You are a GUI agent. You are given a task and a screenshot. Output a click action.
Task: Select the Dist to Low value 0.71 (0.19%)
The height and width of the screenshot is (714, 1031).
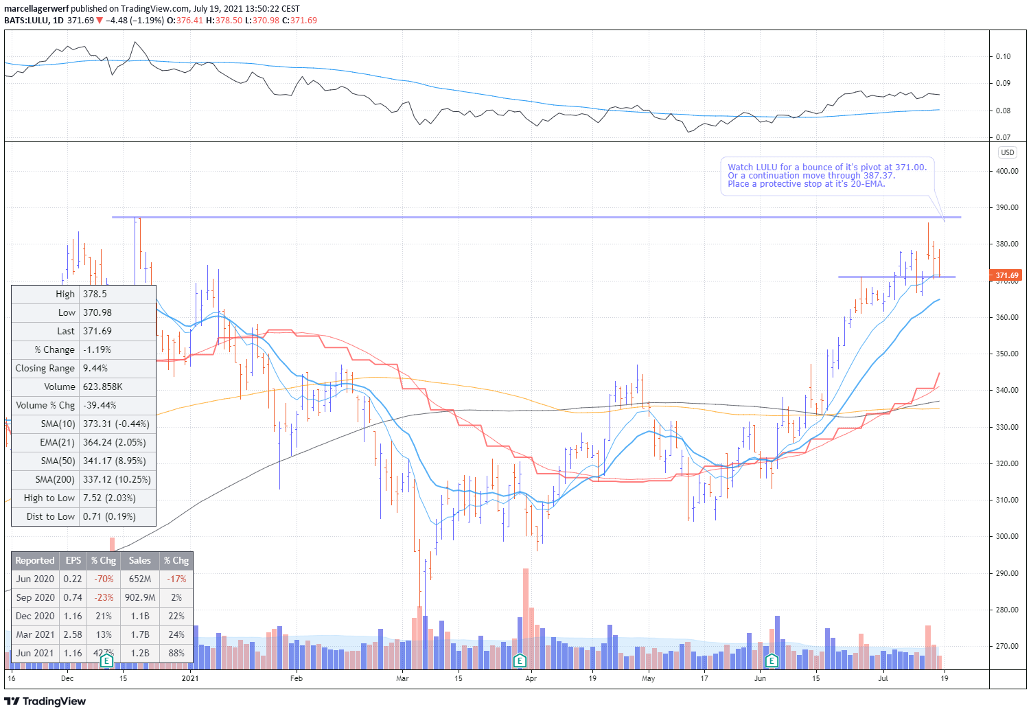[117, 516]
